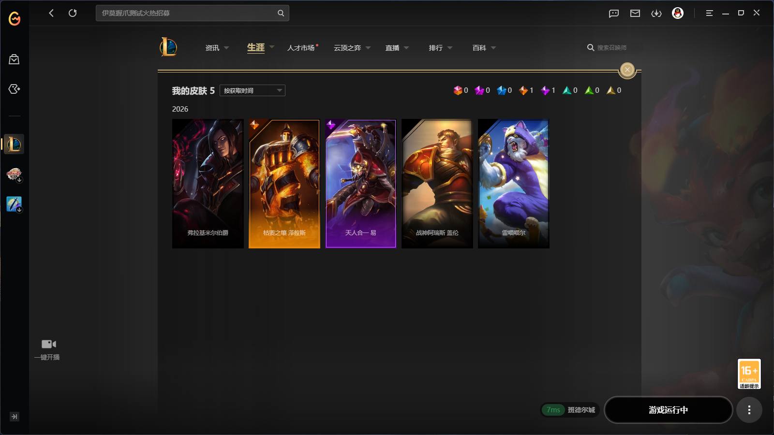This screenshot has width=774, height=435.
Task: Expand sidebar with arrow icon at bottom
Action: tap(15, 417)
